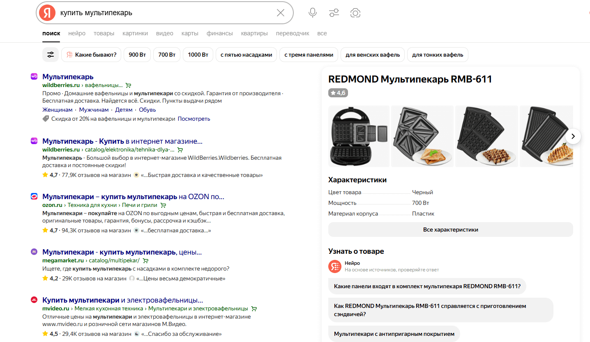Viewport: 590px width, 342px height.
Task: Switch to the 'карты' tab
Action: [190, 33]
